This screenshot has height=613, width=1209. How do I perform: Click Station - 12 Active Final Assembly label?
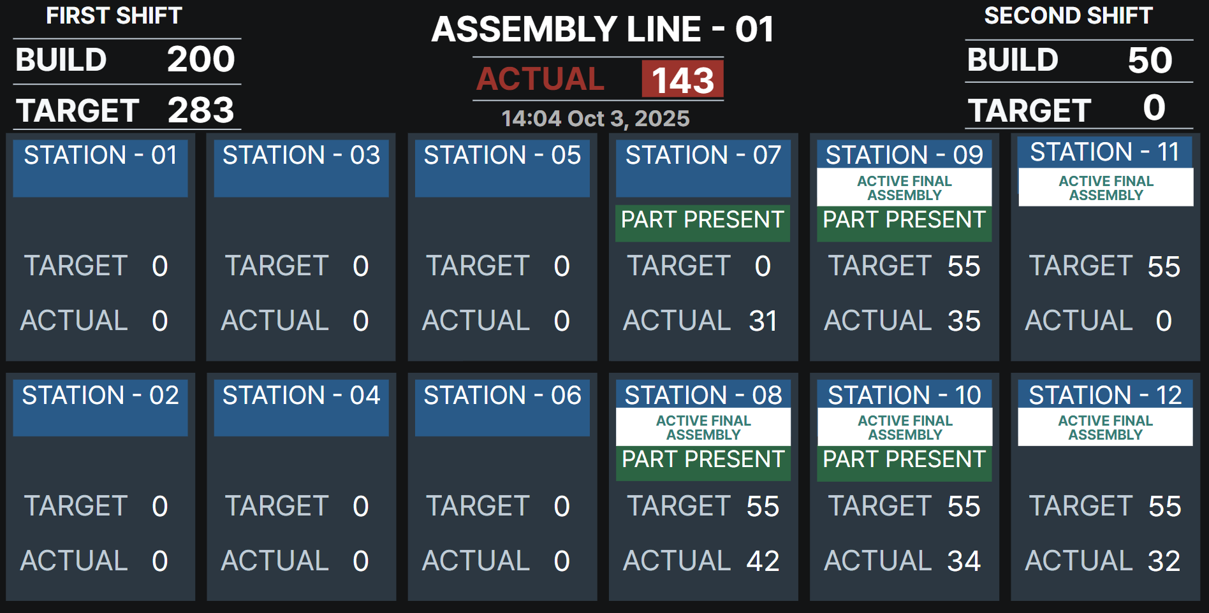(x=1105, y=428)
